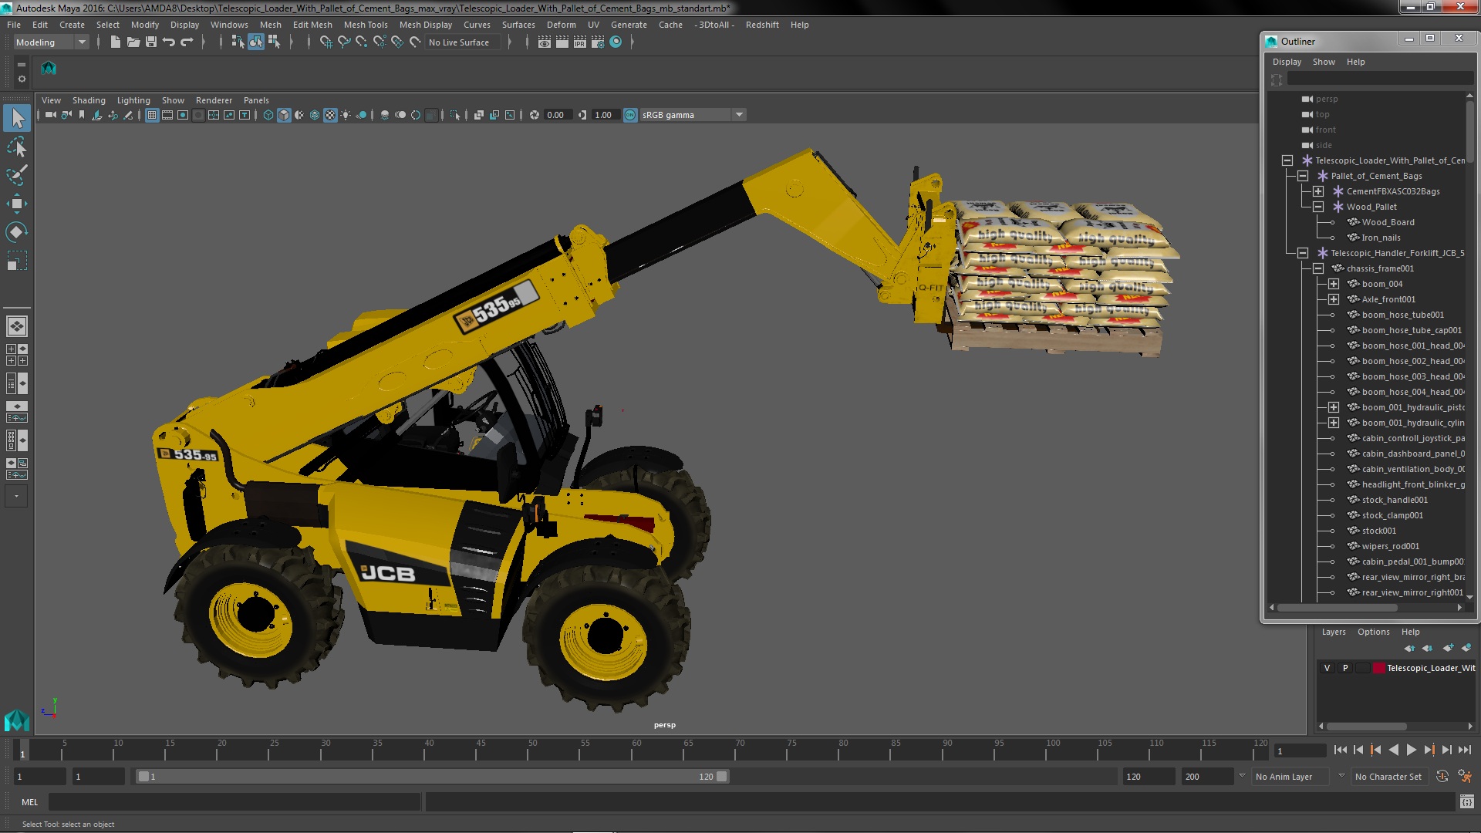Create new empty display layer icon
The image size is (1481, 833).
1448,648
